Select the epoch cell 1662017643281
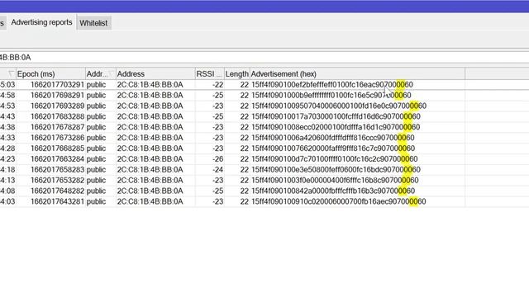The height and width of the screenshot is (297, 529). (x=57, y=201)
